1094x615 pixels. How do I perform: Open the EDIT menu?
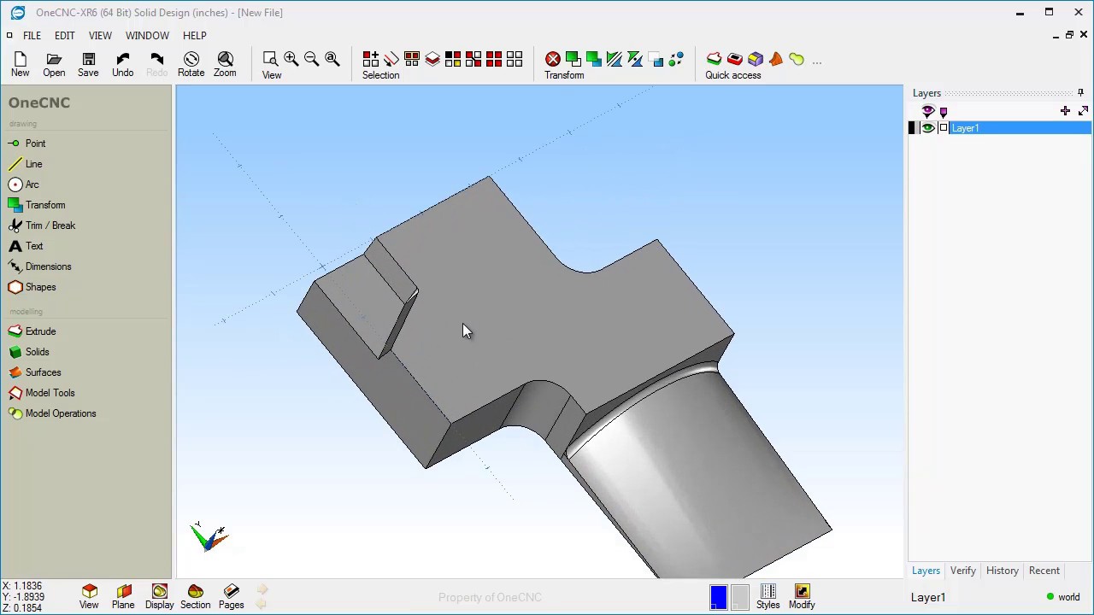pyautogui.click(x=65, y=36)
